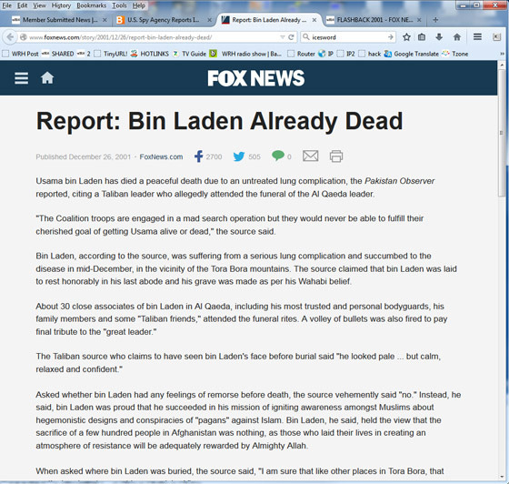Viewport: 509px width, 484px height.
Task: Open the TinyURL! bookmark
Action: tap(111, 54)
